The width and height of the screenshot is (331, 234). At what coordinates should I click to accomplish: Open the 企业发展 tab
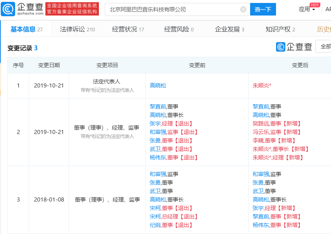click(x=230, y=30)
